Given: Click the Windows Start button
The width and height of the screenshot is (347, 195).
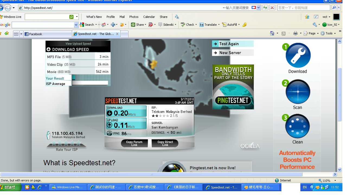Looking at the screenshot, I should 10,187.
